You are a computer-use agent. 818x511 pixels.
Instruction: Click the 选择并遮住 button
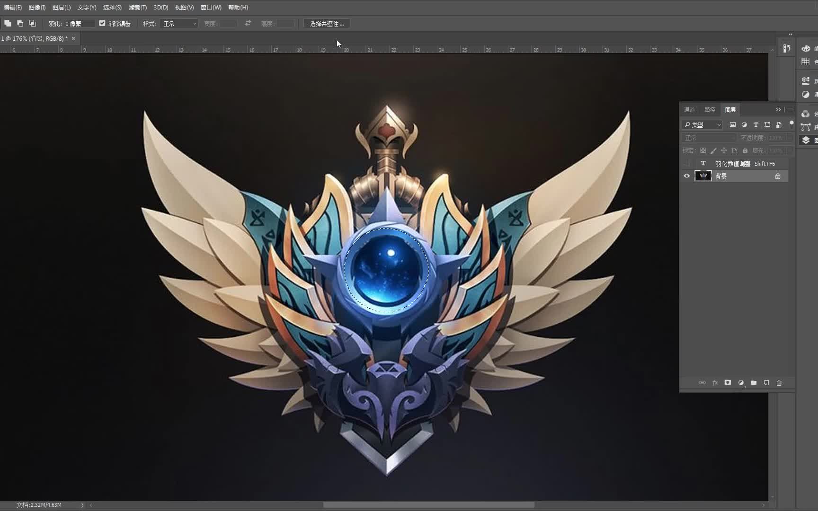(x=327, y=24)
